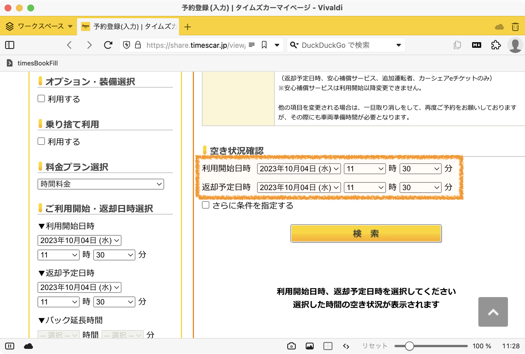Open tracker blocker shield icon

(127, 45)
